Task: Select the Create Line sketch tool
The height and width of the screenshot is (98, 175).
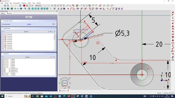Action: pos(71,8)
